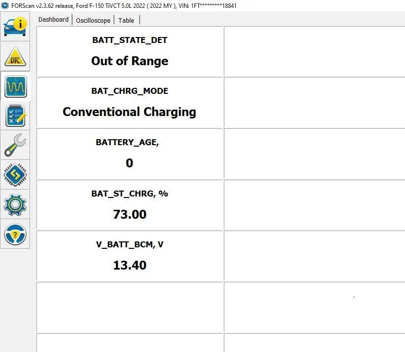Open the Settings gear icon
Image resolution: width=405 pixels, height=352 pixels.
point(15,204)
